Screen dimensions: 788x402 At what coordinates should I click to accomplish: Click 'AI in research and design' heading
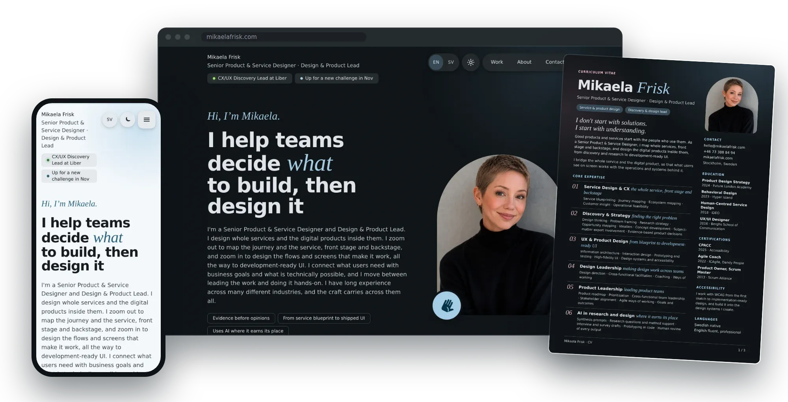point(606,314)
